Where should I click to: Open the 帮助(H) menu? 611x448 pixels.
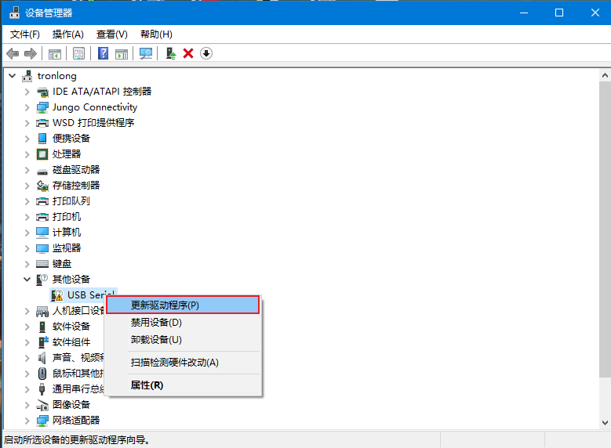pyautogui.click(x=156, y=34)
